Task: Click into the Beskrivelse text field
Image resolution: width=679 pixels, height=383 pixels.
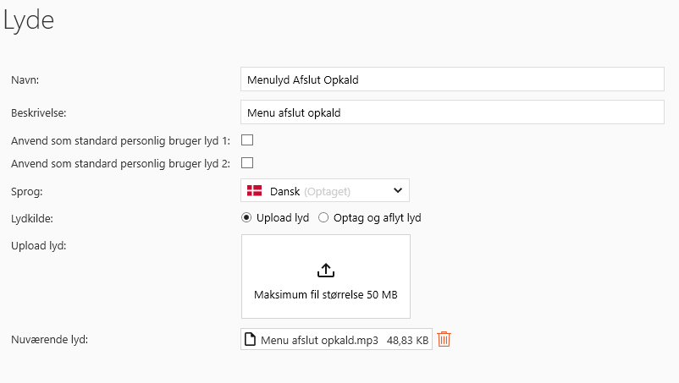Action: tap(452, 112)
